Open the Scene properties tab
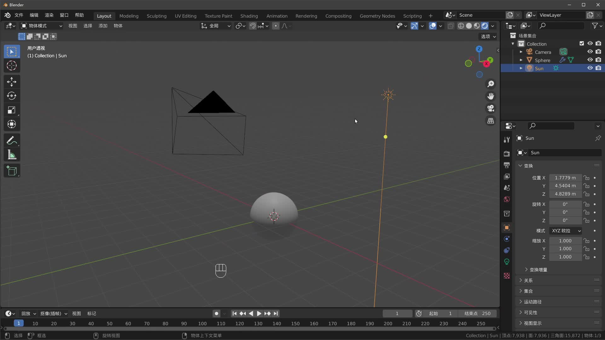This screenshot has height=340, width=605. tap(507, 188)
